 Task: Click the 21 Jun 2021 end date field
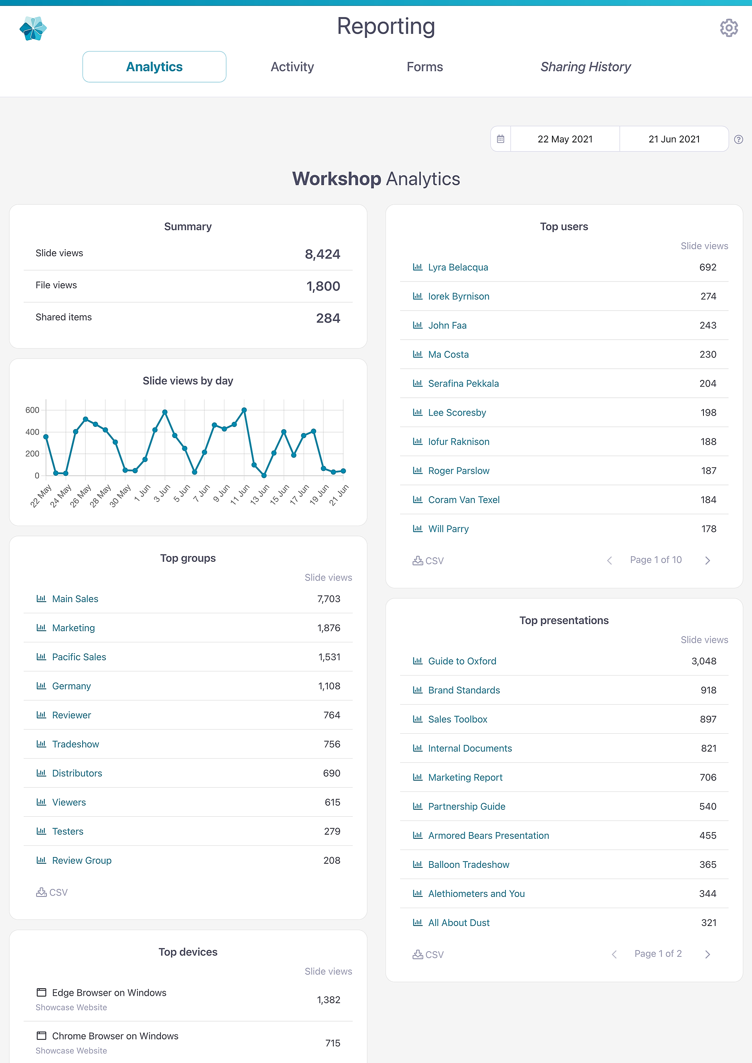coord(674,139)
